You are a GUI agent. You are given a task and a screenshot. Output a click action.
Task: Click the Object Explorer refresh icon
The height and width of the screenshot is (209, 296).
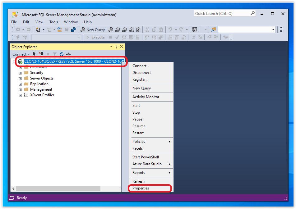(62, 54)
